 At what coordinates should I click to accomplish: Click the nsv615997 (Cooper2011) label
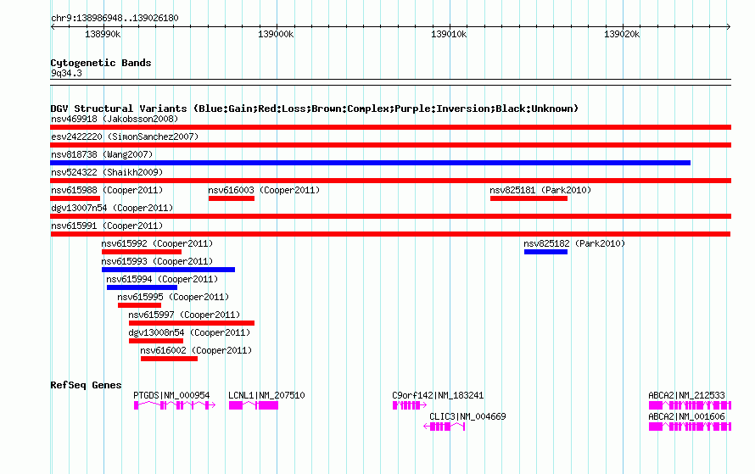184,315
